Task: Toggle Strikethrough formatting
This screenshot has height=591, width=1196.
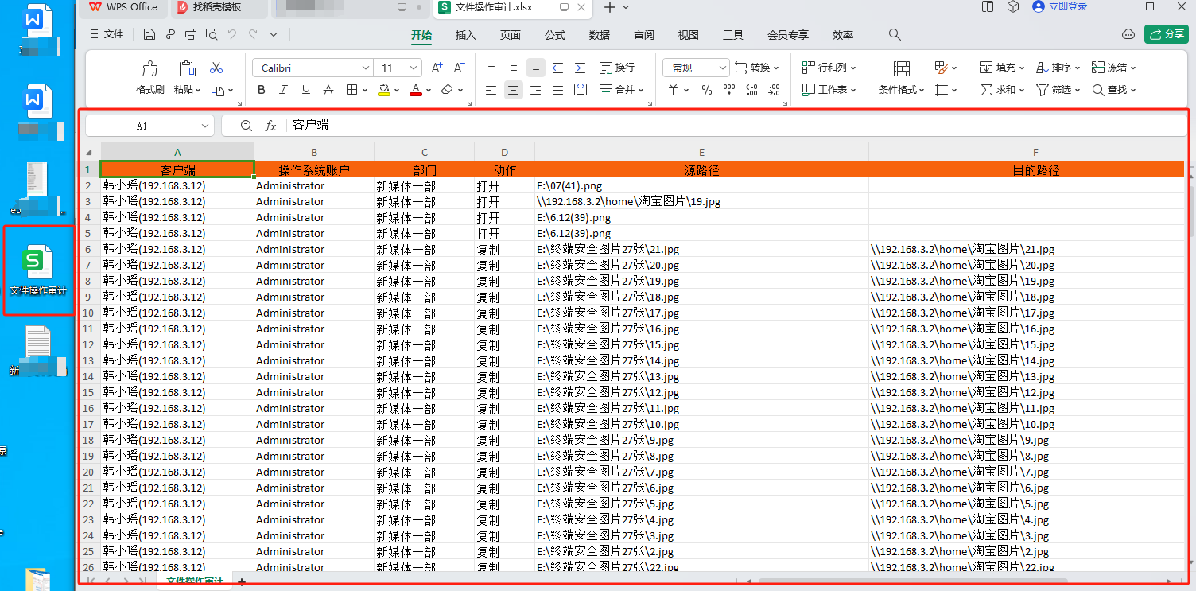Action: (x=328, y=90)
